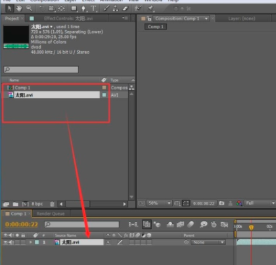
Task: Enable Motion Blur for the composition
Action: [191, 224]
